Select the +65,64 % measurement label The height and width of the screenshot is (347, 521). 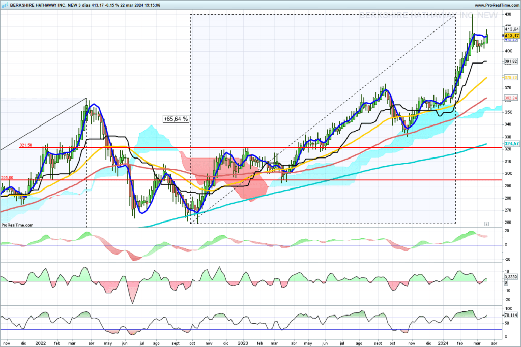(176, 119)
